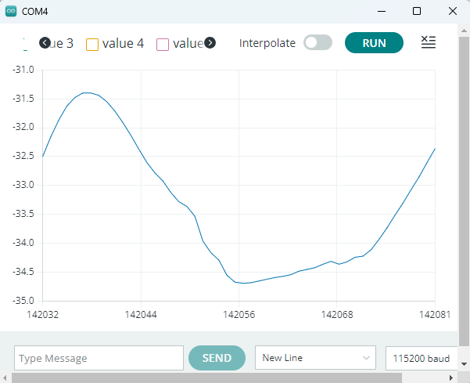
Task: Click the Type Message input field
Action: [x=99, y=358]
